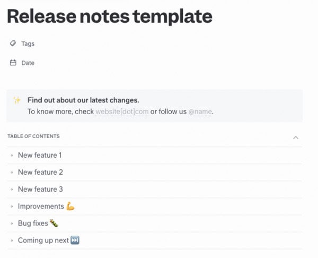Click the 'Find out about our latest changes' text
This screenshot has width=318, height=258.
point(83,100)
